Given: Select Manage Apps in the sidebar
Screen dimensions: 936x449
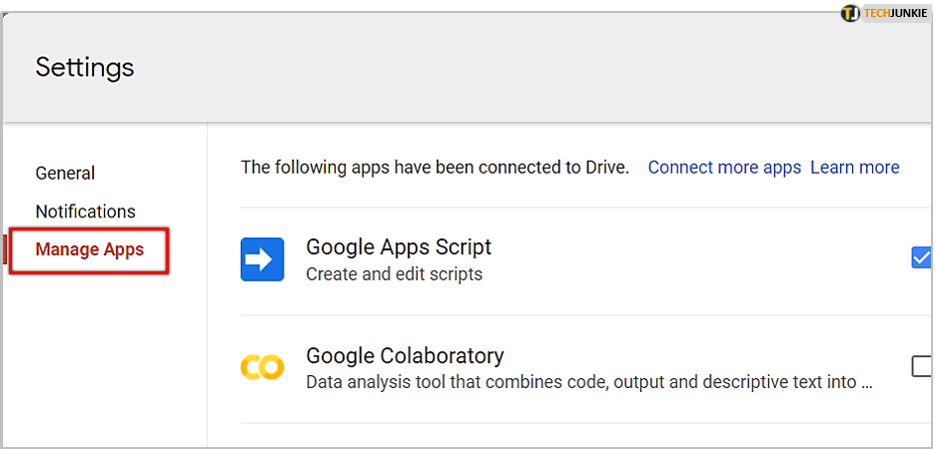Looking at the screenshot, I should 89,249.
